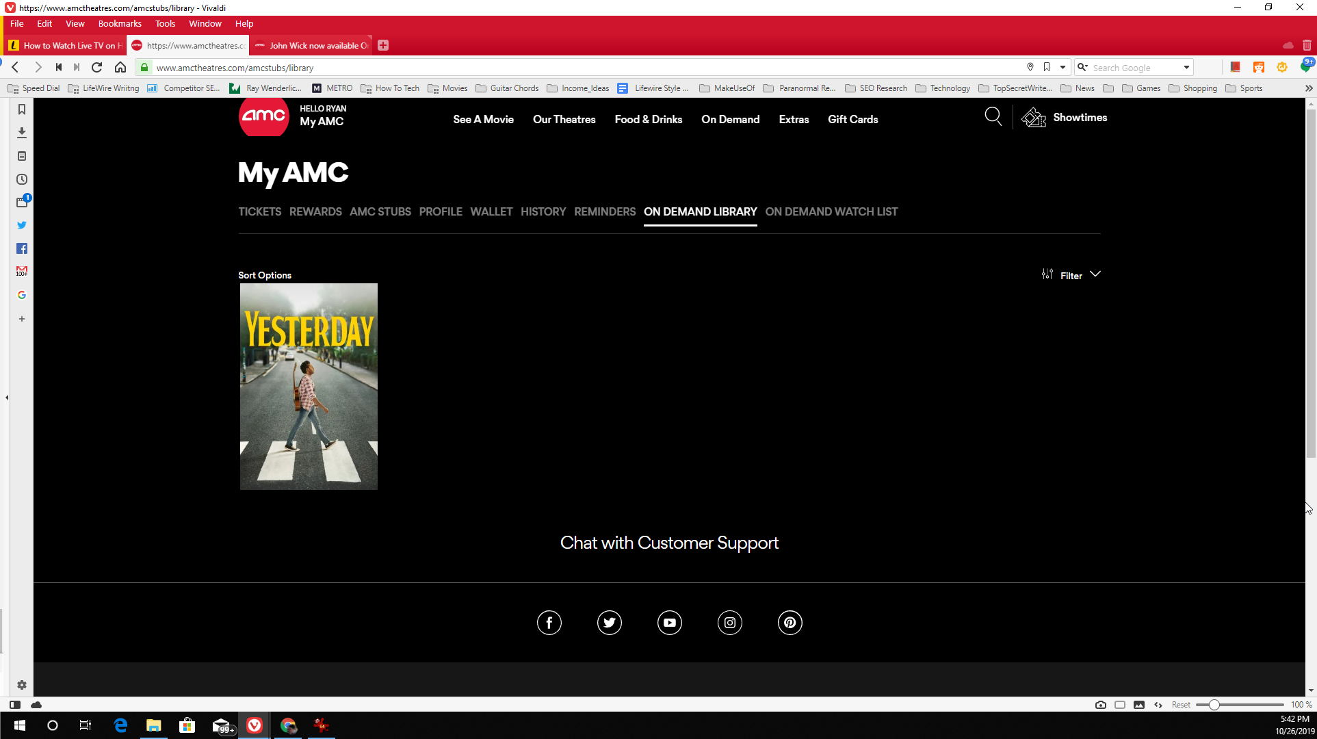The image size is (1317, 739).
Task: Click the Windows taskbar search icon
Action: click(51, 725)
